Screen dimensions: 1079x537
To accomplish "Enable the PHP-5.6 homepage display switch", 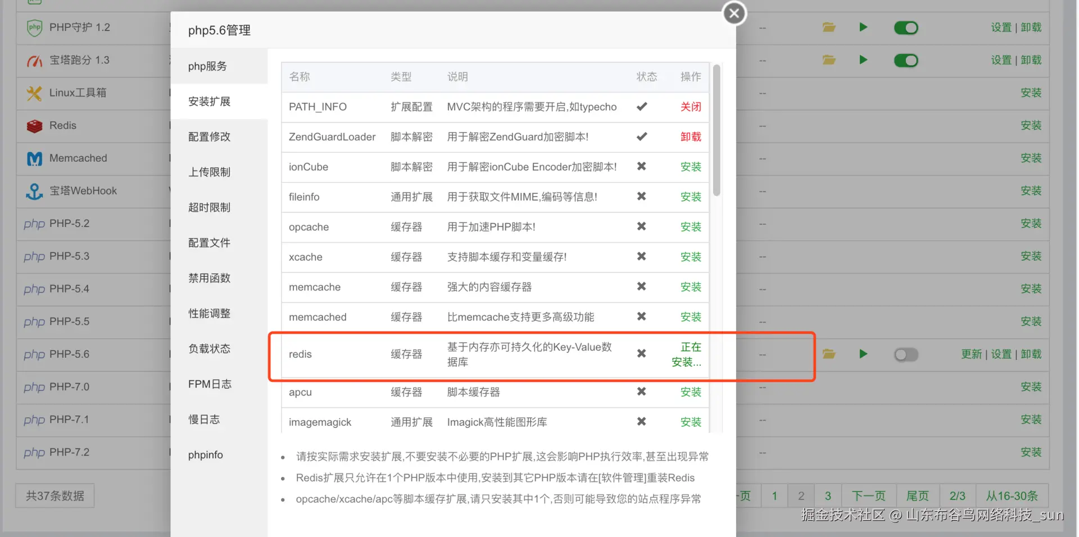I will pos(906,354).
